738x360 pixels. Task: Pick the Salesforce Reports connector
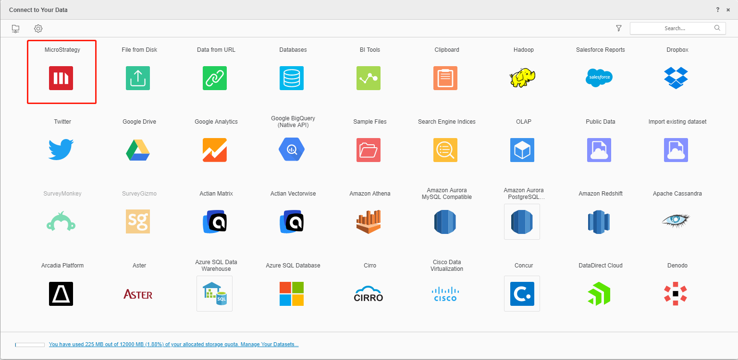click(599, 78)
